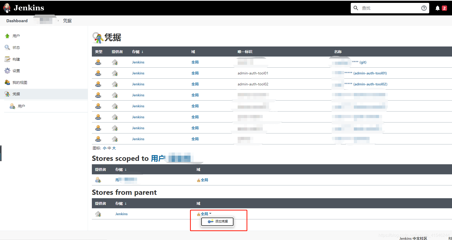
Task: Open 构建 notepad icon in sidebar
Action: tap(7, 59)
